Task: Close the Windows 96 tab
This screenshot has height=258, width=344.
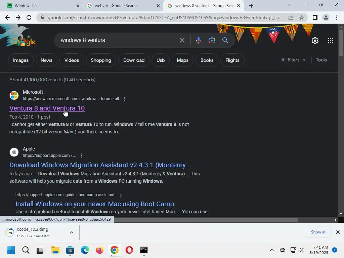Action: tap(78, 6)
